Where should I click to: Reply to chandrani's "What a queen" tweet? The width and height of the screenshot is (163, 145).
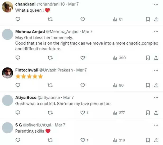(18, 19)
